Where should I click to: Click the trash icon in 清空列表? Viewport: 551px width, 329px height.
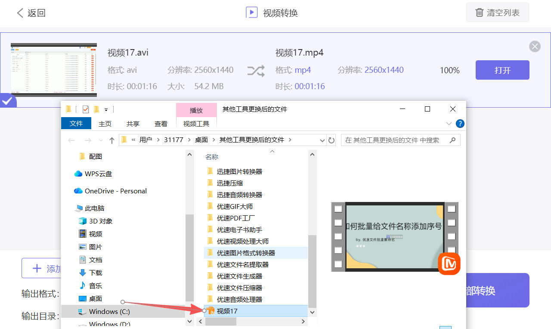pos(479,13)
